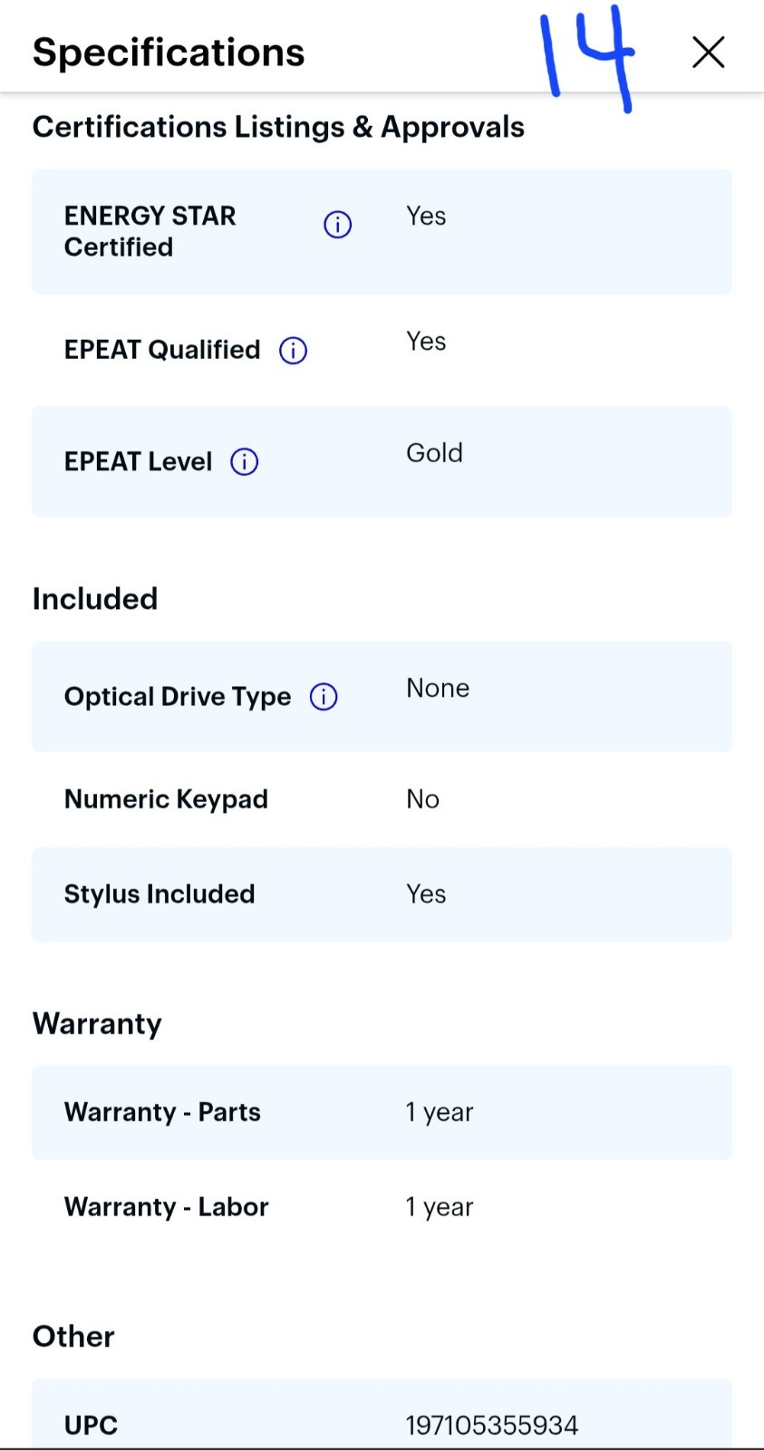Click the Warranty section heading
The height and width of the screenshot is (1450, 764).
[x=97, y=1023]
